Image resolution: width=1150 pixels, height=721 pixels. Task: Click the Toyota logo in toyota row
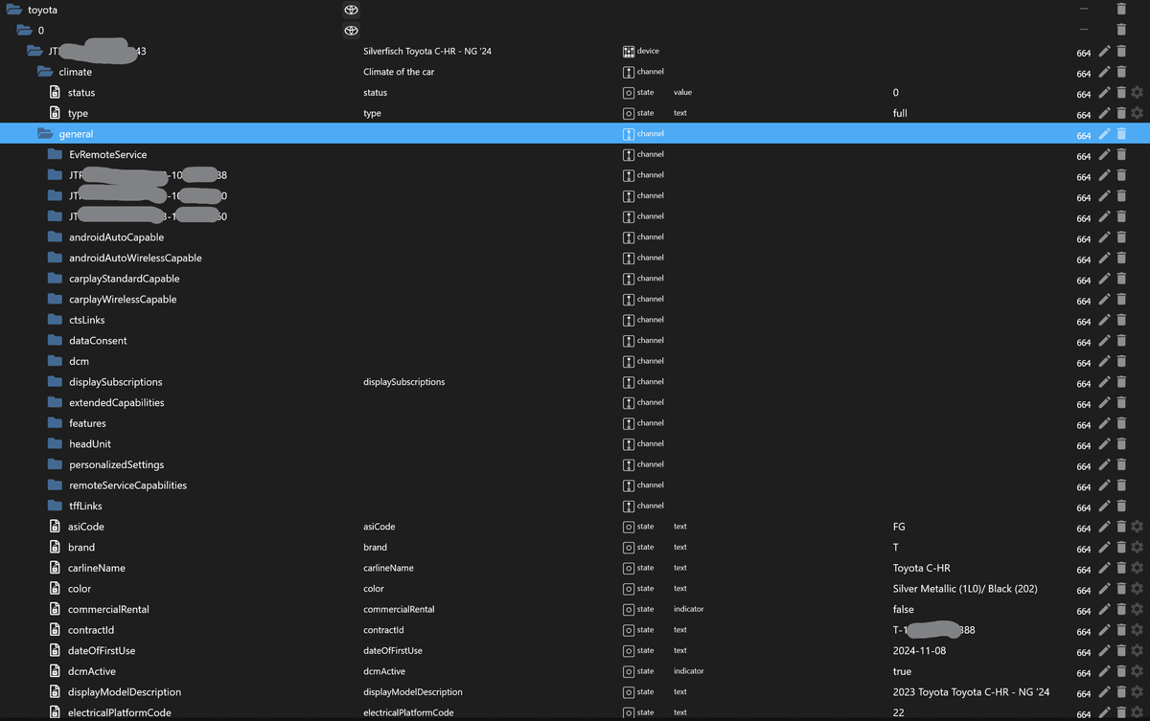coord(351,10)
